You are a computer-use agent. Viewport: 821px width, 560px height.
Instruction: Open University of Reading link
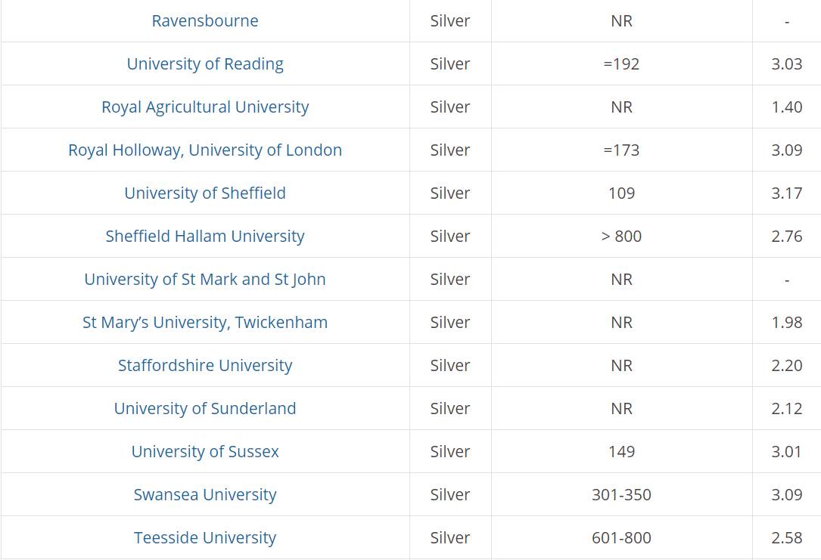pyautogui.click(x=205, y=63)
